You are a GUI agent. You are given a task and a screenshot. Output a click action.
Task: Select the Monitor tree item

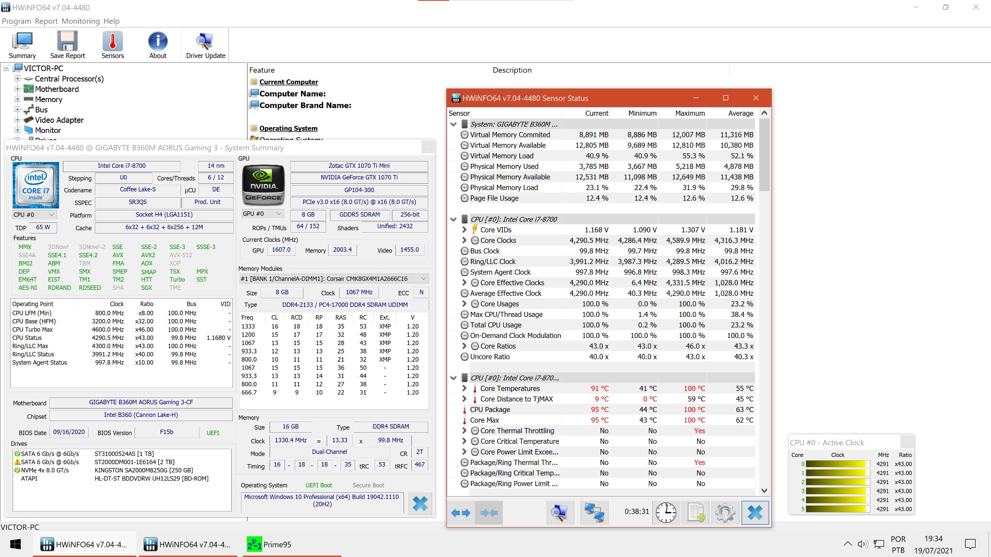[48, 131]
